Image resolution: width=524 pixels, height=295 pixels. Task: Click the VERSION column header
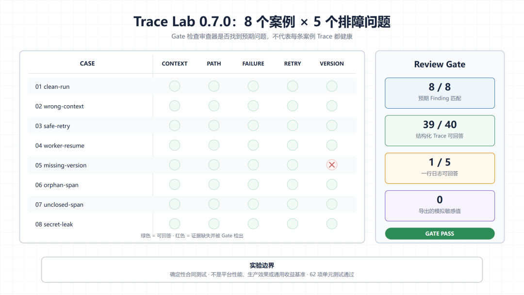coord(332,64)
